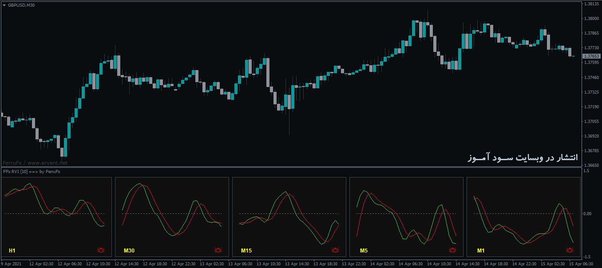This screenshot has height=268, width=602.
Task: Click the red signal icon in M15 panel
Action: tap(335, 250)
